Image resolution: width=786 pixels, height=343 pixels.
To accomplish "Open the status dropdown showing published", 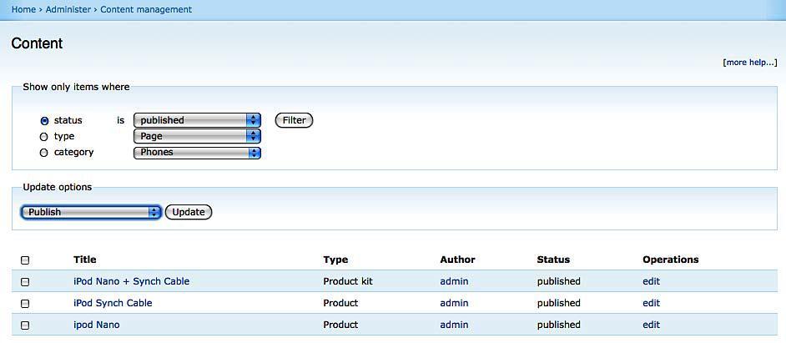I will (x=197, y=120).
